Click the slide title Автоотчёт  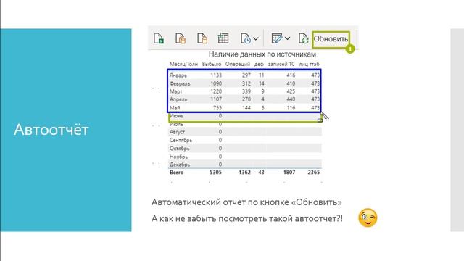[51, 130]
